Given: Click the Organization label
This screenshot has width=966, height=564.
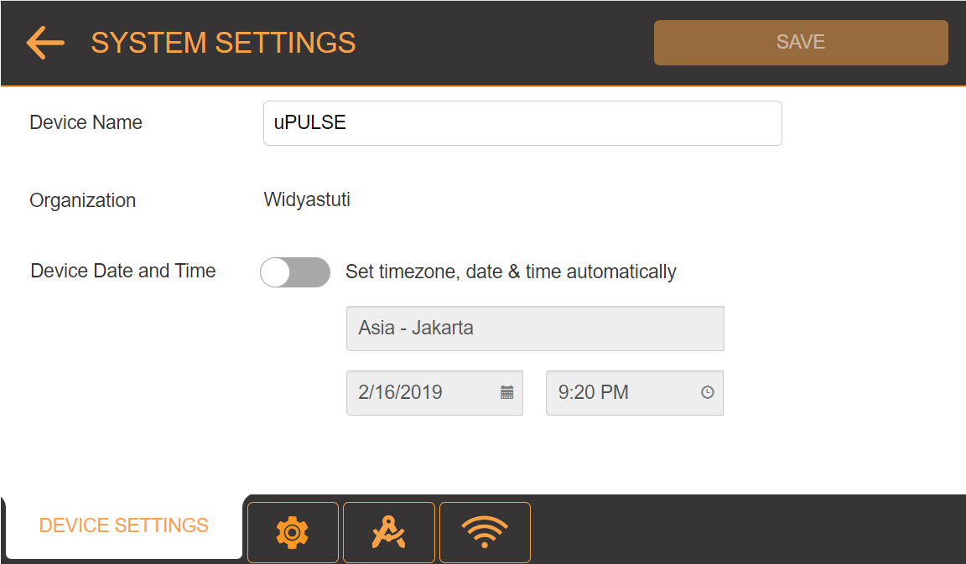Looking at the screenshot, I should point(82,201).
